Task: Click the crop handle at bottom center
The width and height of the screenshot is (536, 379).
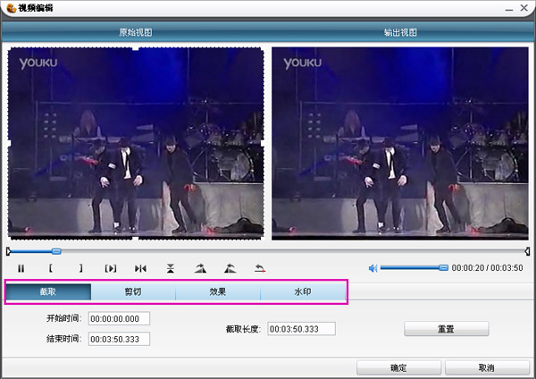Action: pos(136,238)
